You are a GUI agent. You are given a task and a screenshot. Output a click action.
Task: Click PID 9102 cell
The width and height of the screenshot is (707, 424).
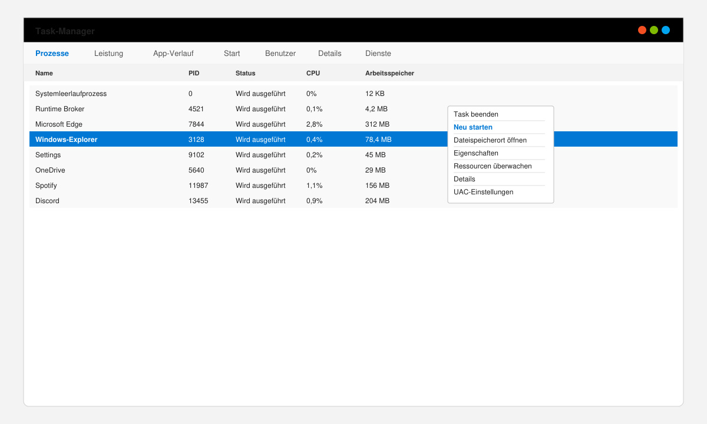[x=196, y=155]
